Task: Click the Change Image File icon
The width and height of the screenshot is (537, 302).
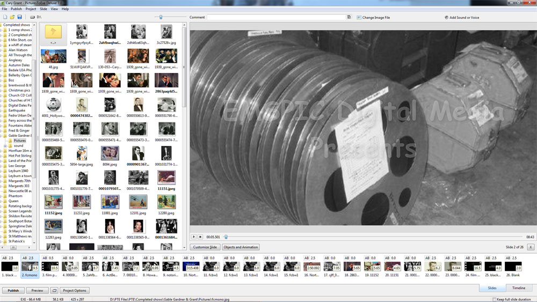Action: [x=359, y=18]
